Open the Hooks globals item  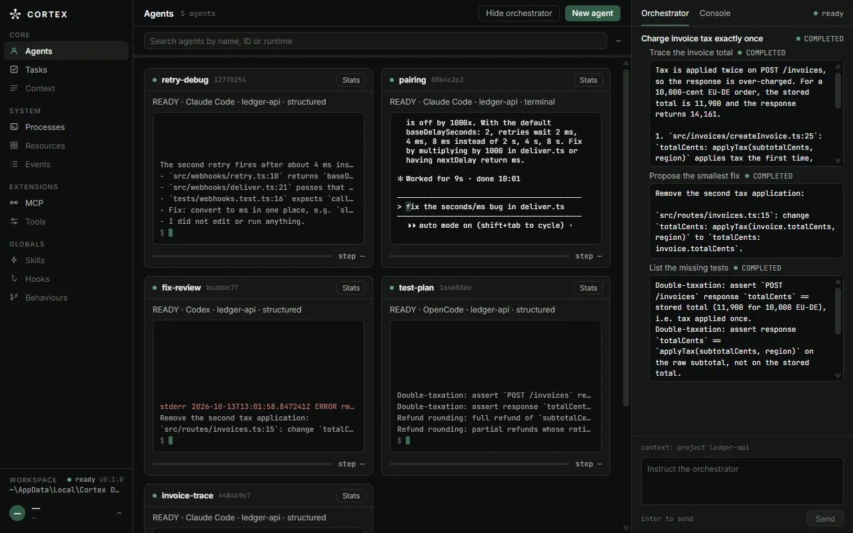(x=66, y=278)
